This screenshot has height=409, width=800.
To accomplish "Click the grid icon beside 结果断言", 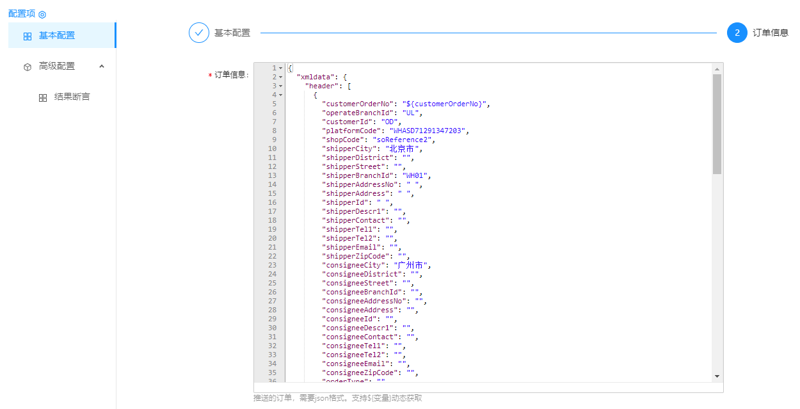I will point(43,98).
